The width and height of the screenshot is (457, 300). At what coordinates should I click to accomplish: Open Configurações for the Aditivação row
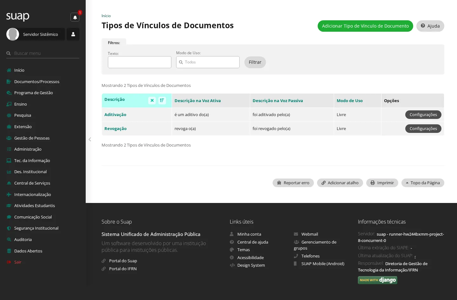point(423,114)
